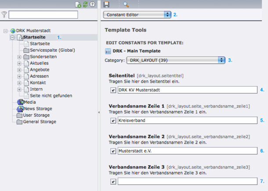
Task: Click the Intern page icon
Action: tap(26, 89)
